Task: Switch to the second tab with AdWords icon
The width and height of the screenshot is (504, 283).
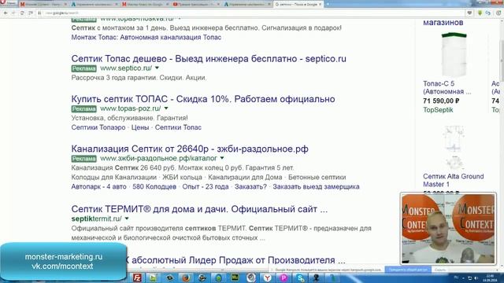Action: 94,4
